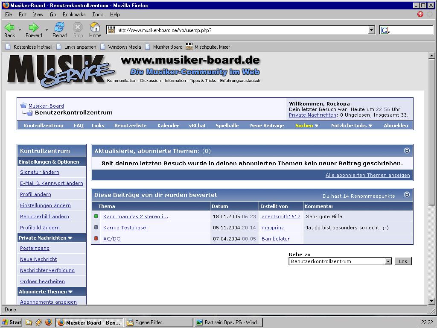Open Musiker Board bookmark
437x328 pixels.
[x=164, y=47]
